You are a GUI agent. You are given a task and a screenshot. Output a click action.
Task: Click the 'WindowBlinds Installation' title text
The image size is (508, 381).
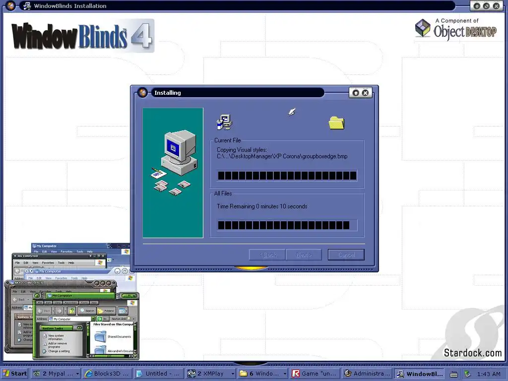(70, 6)
